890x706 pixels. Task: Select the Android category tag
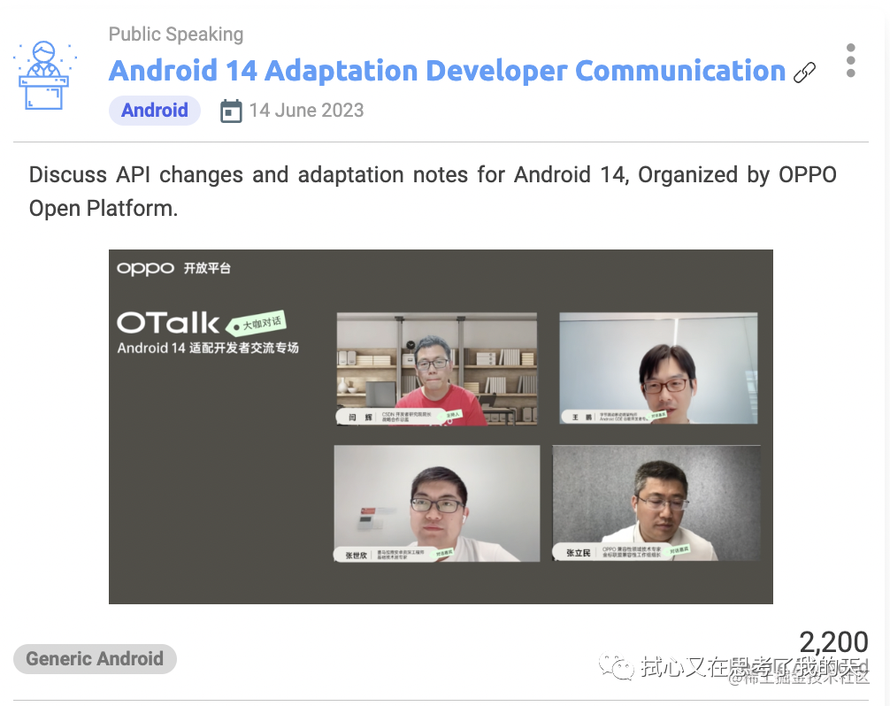(155, 110)
